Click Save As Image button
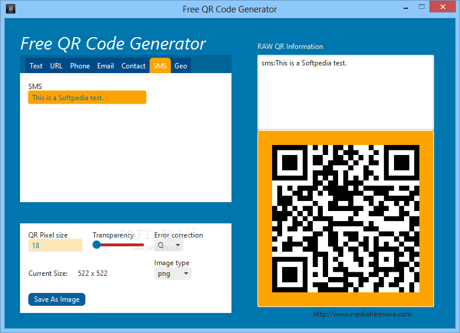The width and height of the screenshot is (460, 333). coord(57,299)
